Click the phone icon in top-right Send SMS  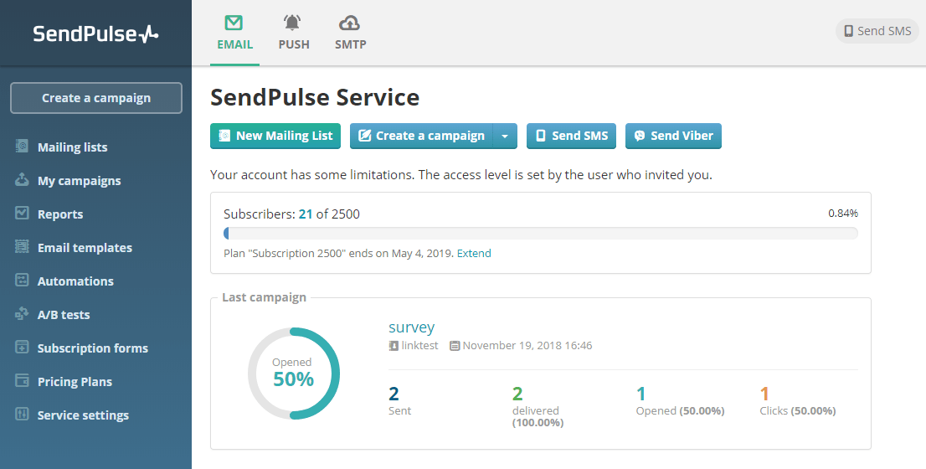849,31
